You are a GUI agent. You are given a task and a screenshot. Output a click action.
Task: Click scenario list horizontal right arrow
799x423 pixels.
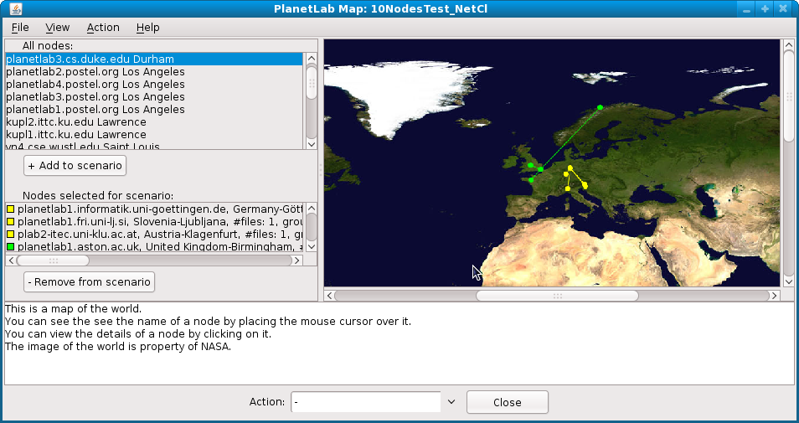tap(296, 261)
